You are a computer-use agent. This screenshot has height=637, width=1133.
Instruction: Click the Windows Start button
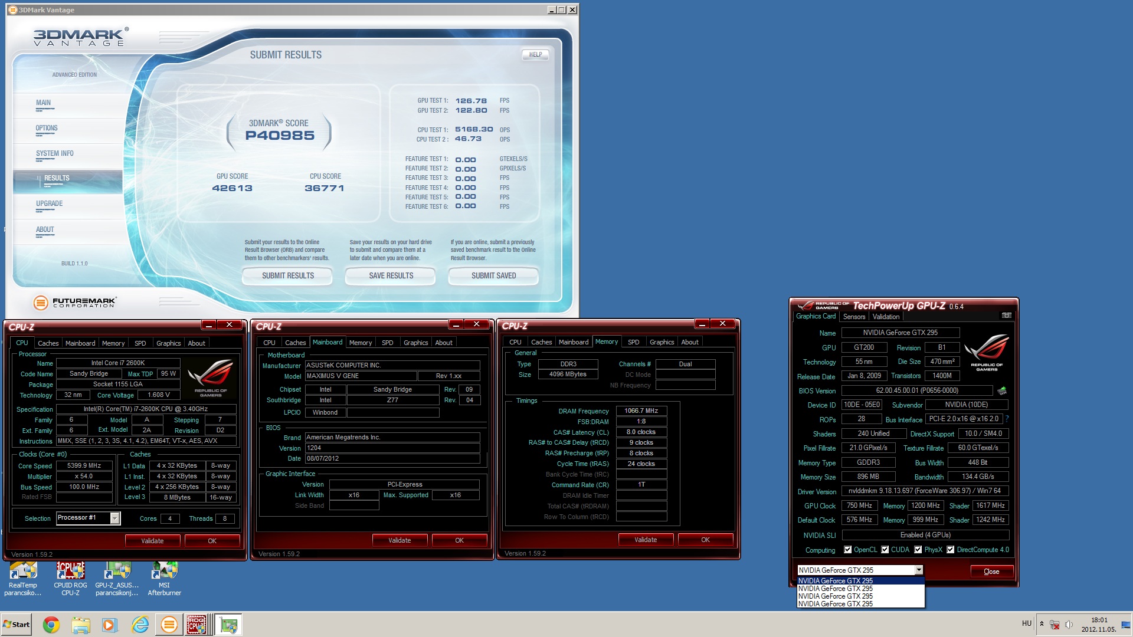tap(17, 625)
